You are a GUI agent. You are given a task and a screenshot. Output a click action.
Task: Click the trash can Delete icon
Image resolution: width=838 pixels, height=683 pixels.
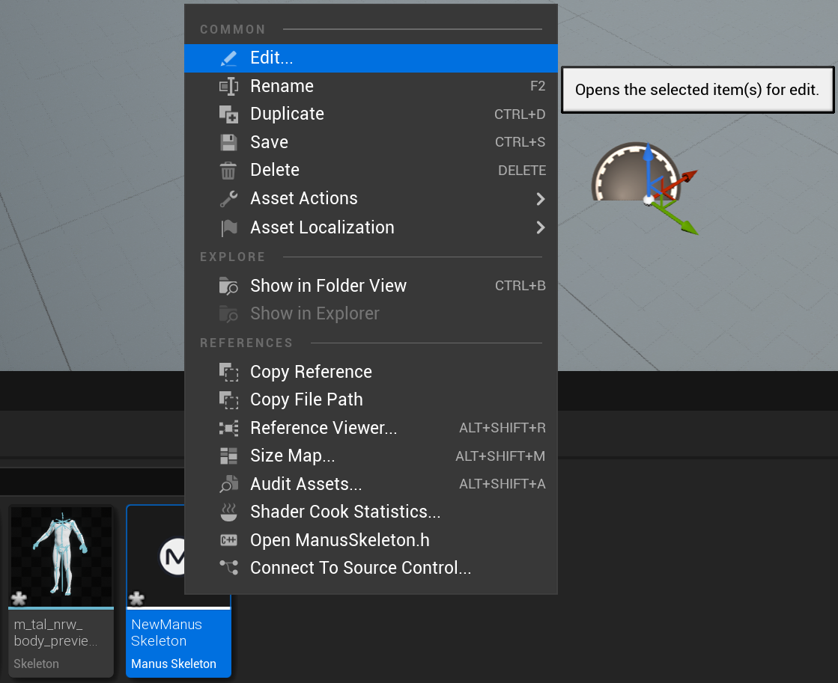[x=228, y=171]
